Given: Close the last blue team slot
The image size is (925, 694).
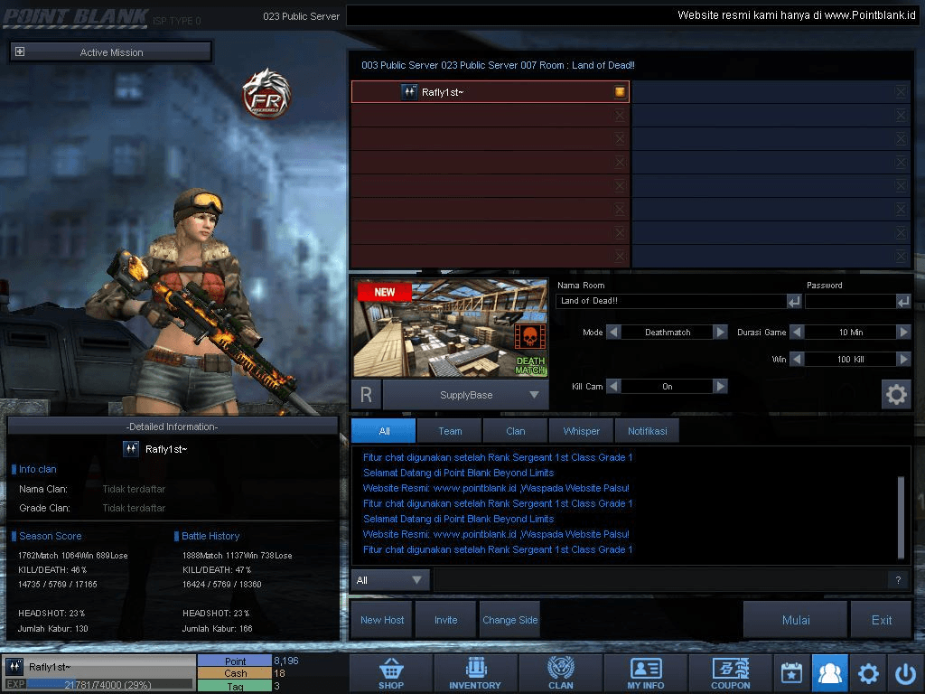Looking at the screenshot, I should click(901, 256).
